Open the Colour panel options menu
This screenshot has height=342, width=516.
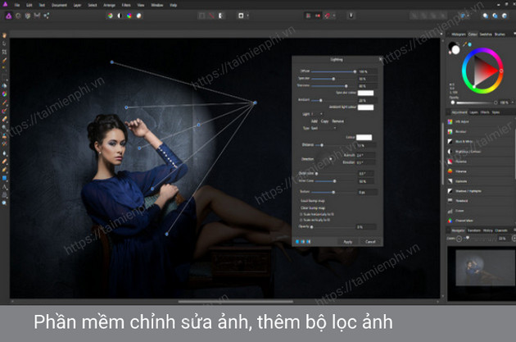(x=514, y=34)
